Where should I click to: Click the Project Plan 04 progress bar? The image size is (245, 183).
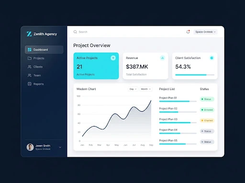pyautogui.click(x=178, y=133)
